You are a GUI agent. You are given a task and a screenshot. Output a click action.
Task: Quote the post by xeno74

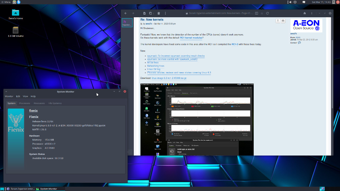pos(283,21)
